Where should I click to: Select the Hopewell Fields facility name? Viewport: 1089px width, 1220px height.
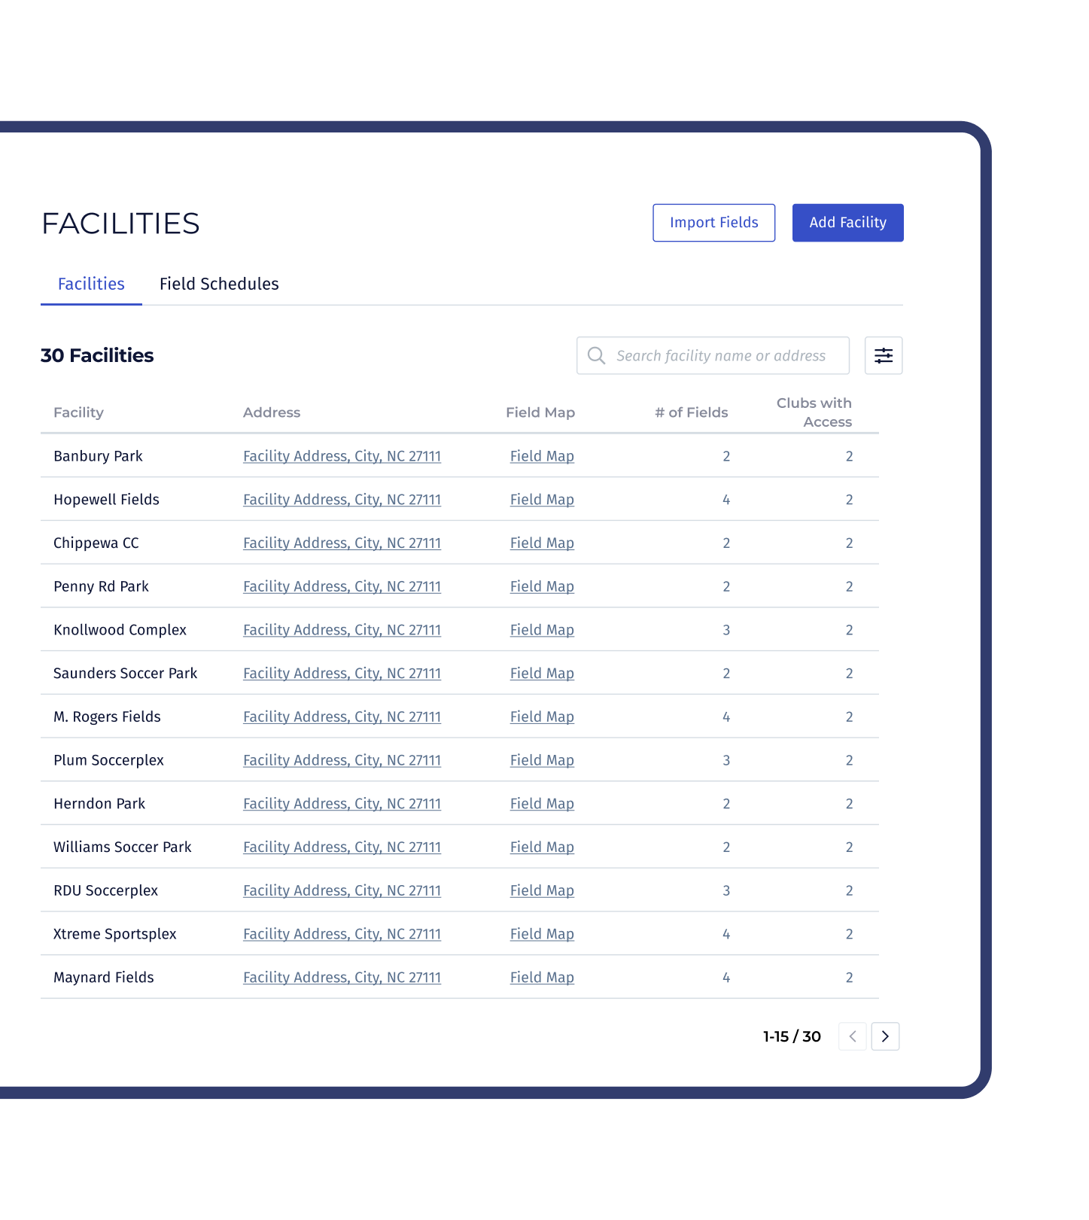coord(106,500)
